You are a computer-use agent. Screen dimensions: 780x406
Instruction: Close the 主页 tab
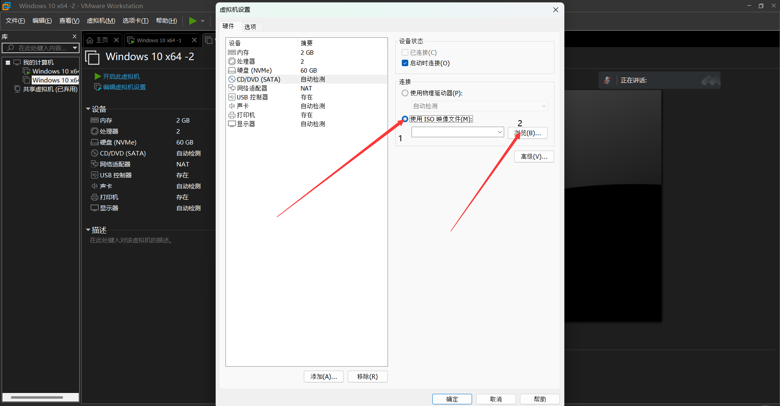pos(116,40)
